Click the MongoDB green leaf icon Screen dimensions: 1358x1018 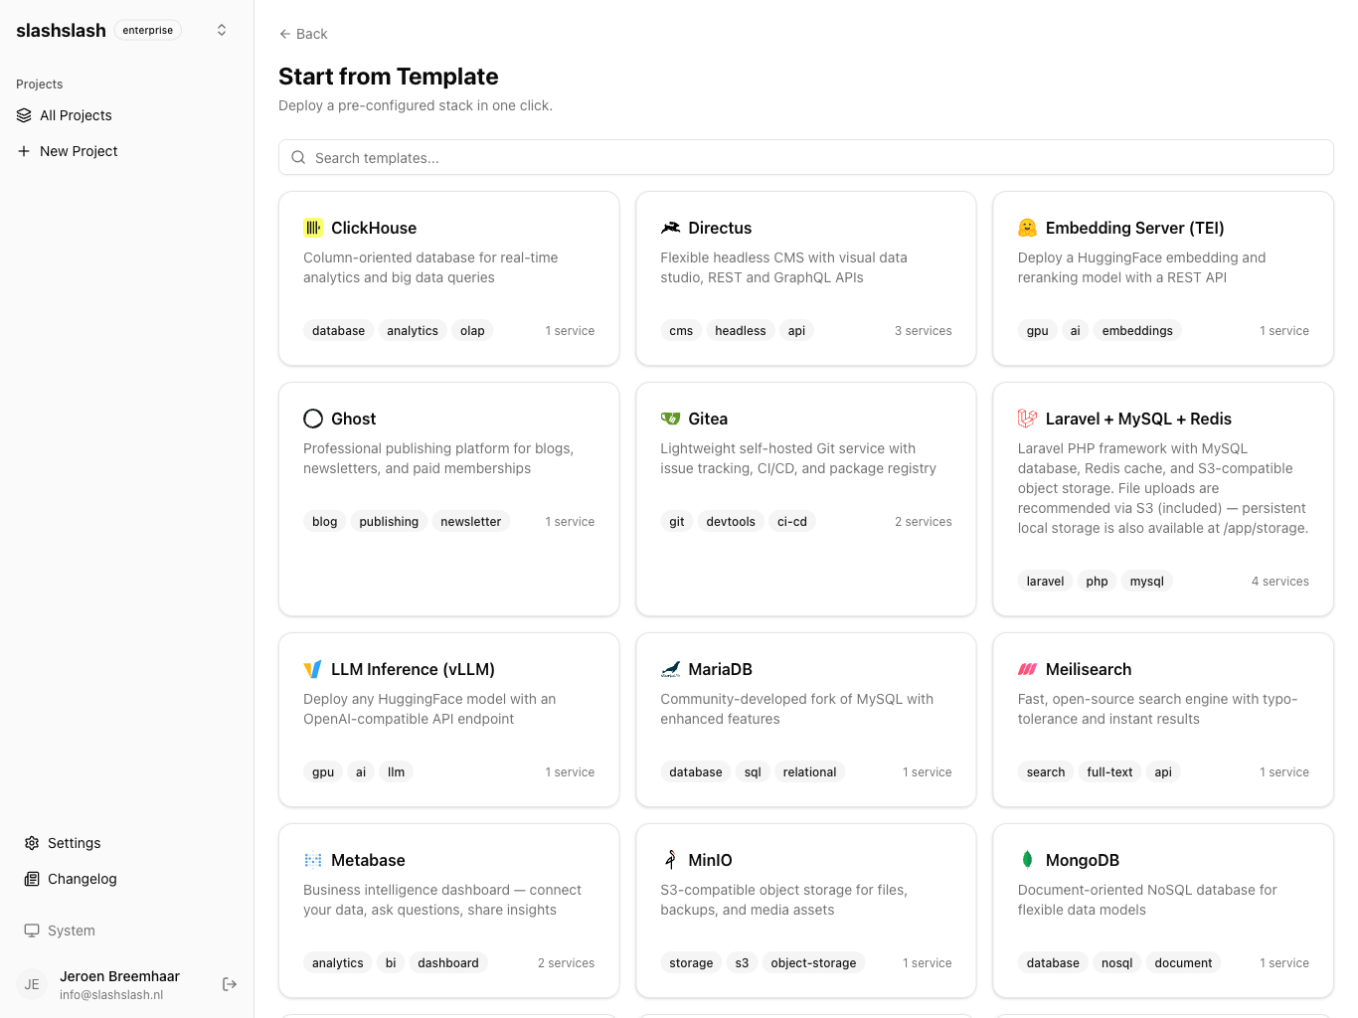[1027, 860]
